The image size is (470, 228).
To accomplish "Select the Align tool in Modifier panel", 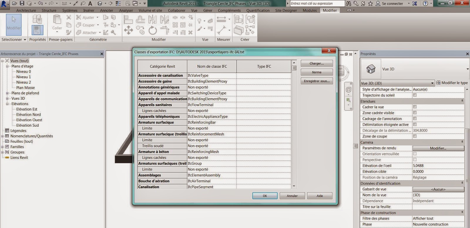I will [x=128, y=19].
